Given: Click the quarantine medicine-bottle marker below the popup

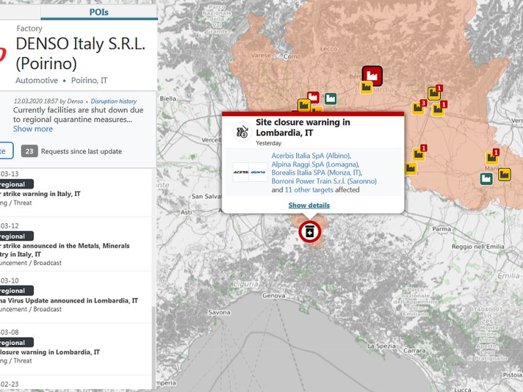Looking at the screenshot, I should point(310,232).
